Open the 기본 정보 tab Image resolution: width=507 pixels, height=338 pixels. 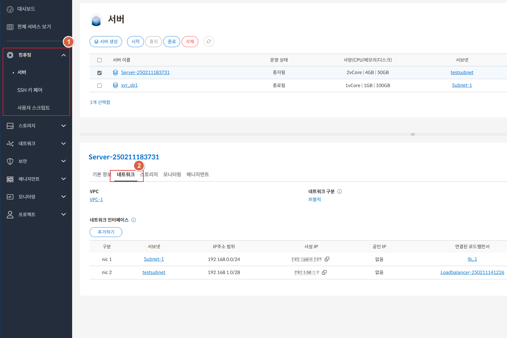(x=101, y=174)
